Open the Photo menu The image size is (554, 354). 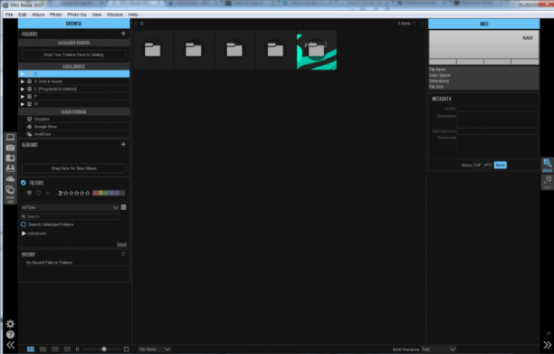(x=56, y=14)
